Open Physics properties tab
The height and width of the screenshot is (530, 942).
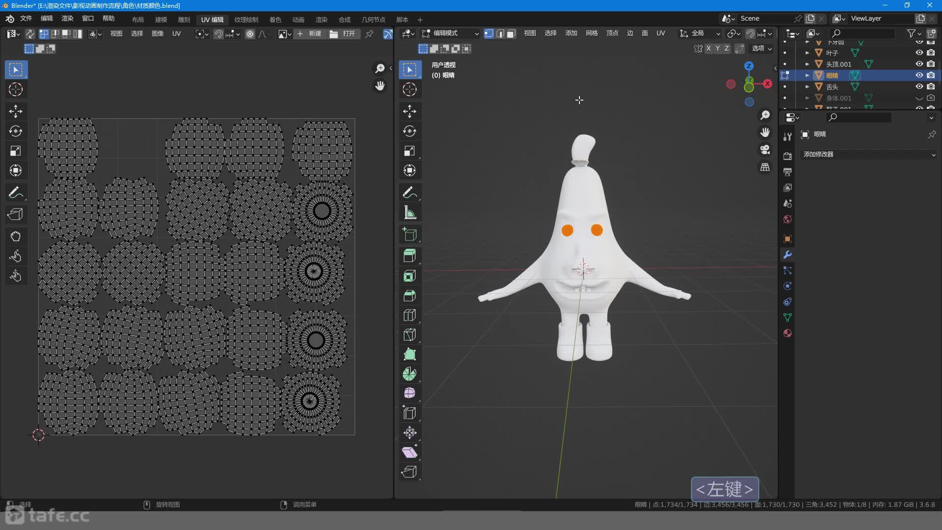[787, 286]
